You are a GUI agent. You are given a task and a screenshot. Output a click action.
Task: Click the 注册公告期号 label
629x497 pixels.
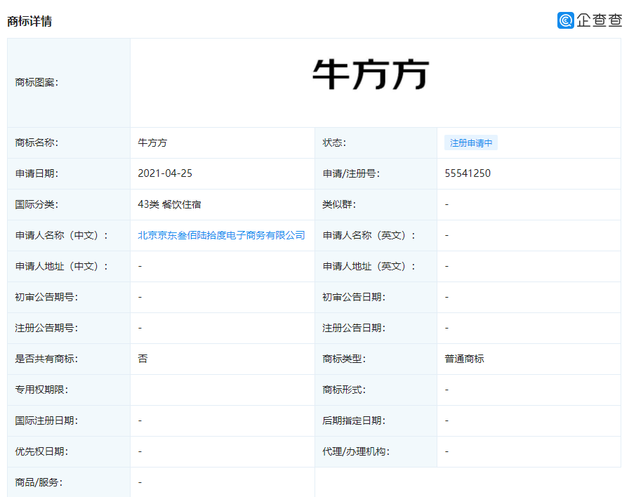click(46, 328)
